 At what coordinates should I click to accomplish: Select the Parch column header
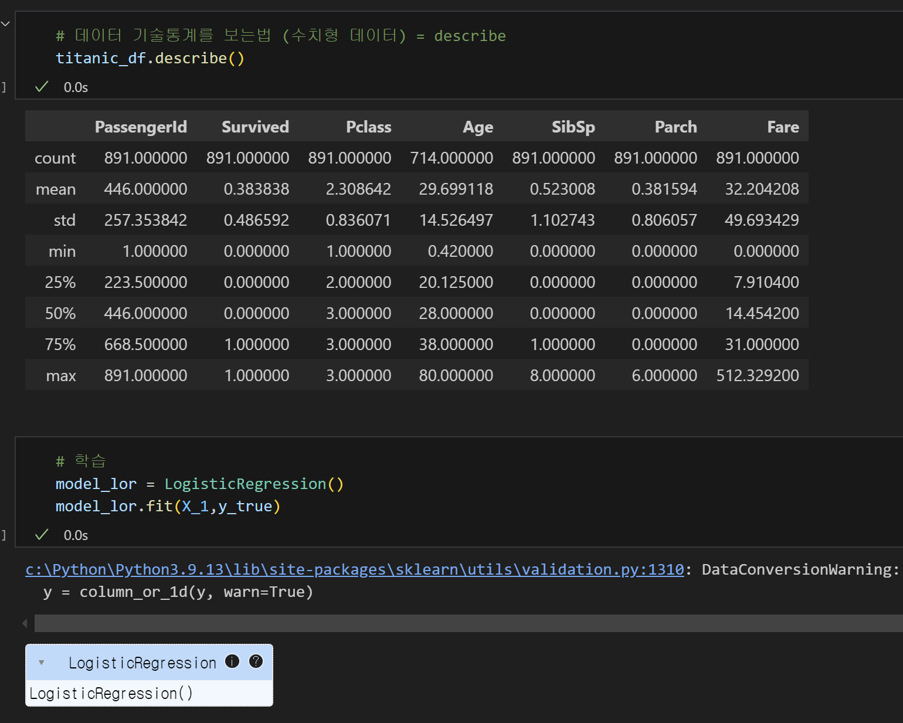675,127
